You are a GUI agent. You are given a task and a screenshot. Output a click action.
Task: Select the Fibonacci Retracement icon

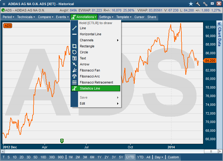pos(74,82)
